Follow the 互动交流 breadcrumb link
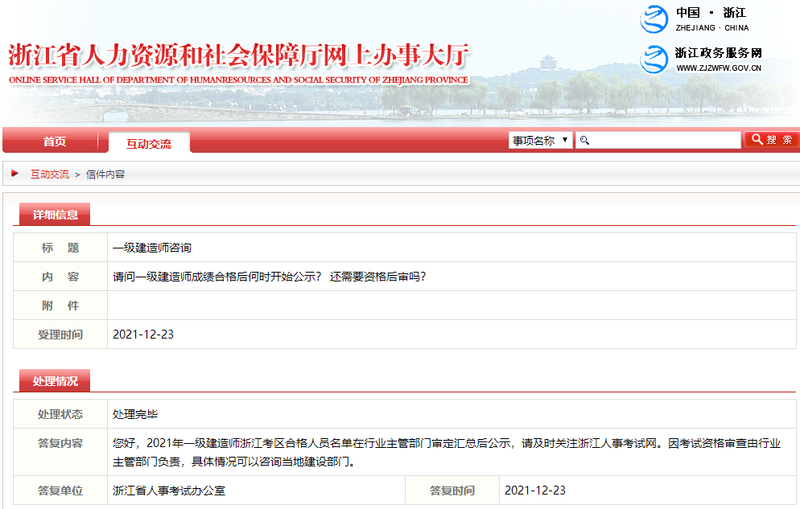 tap(50, 174)
